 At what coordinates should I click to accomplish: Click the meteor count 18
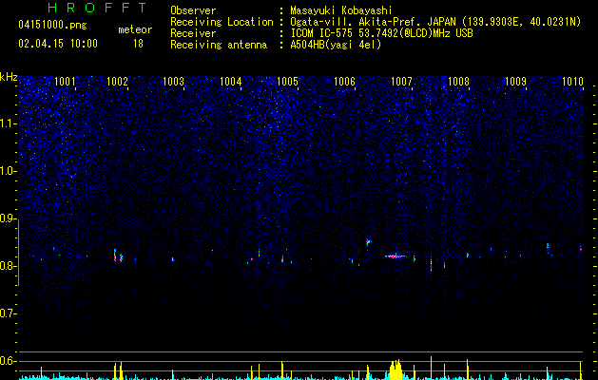pyautogui.click(x=138, y=44)
